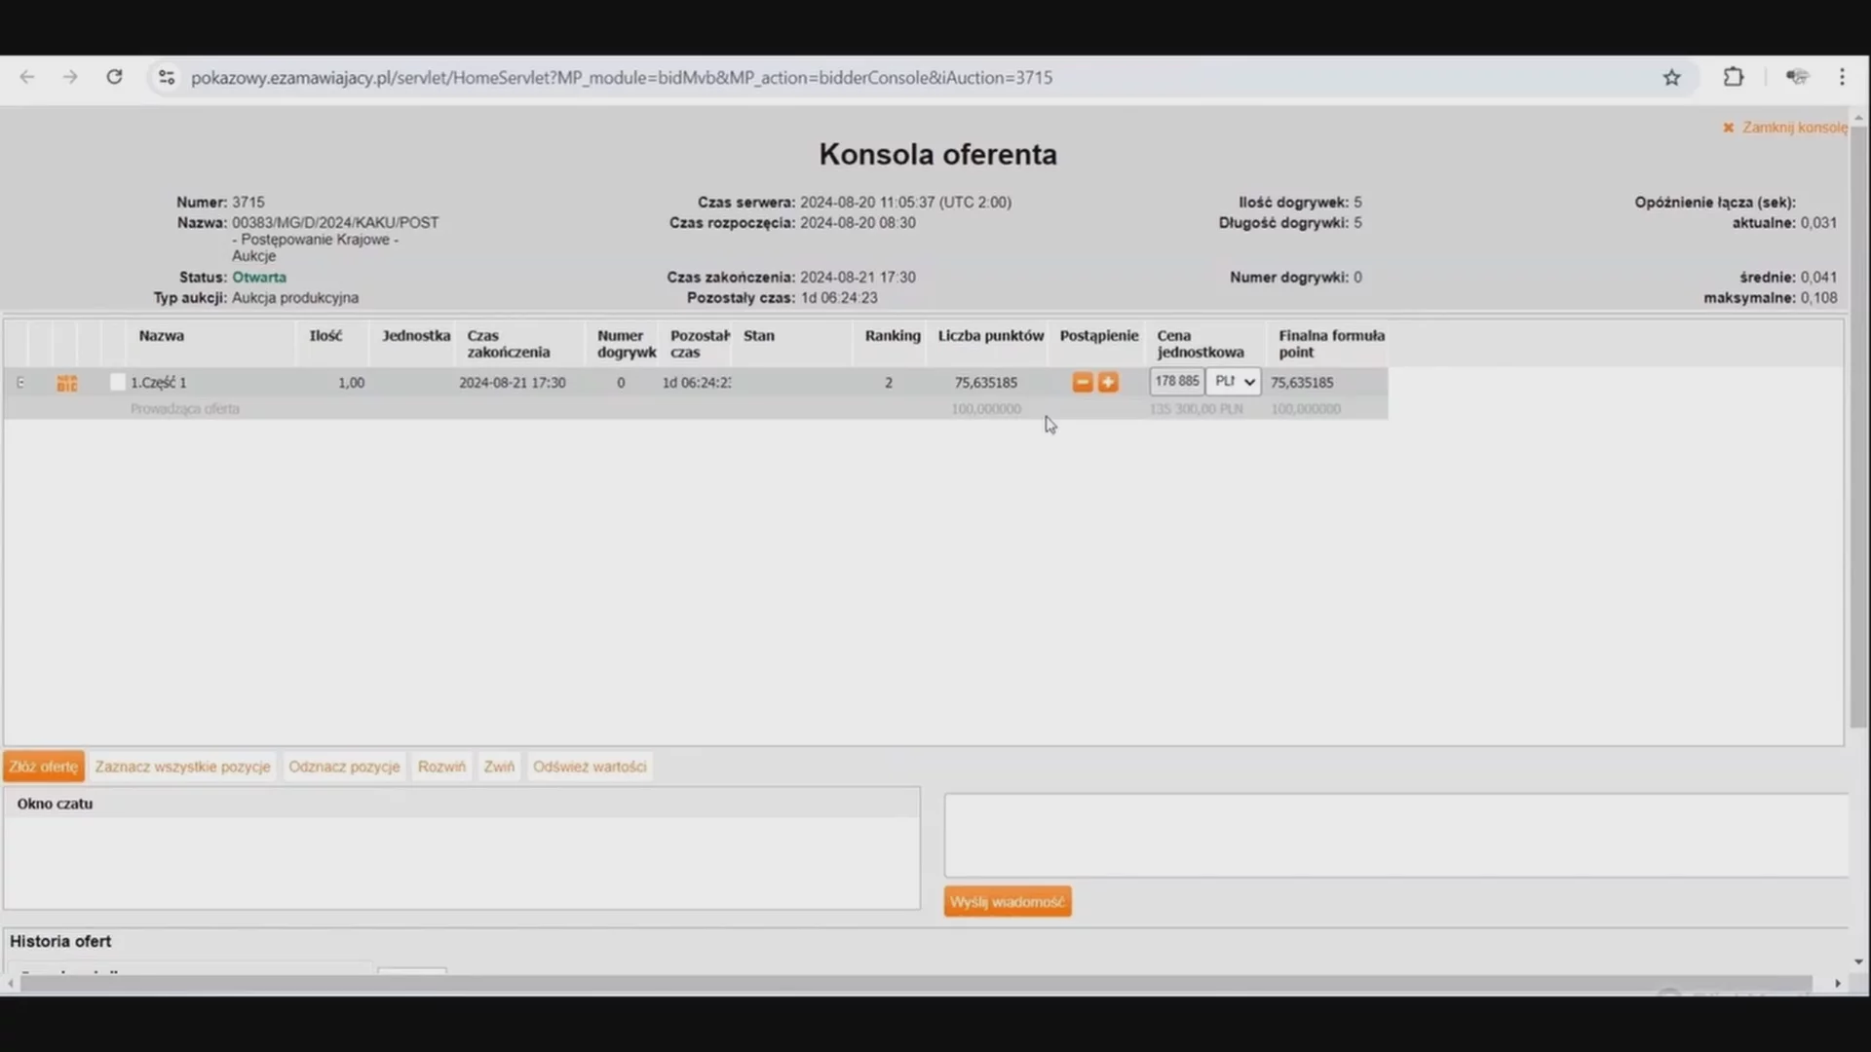Click Rozwiń to expand all rows

[441, 767]
